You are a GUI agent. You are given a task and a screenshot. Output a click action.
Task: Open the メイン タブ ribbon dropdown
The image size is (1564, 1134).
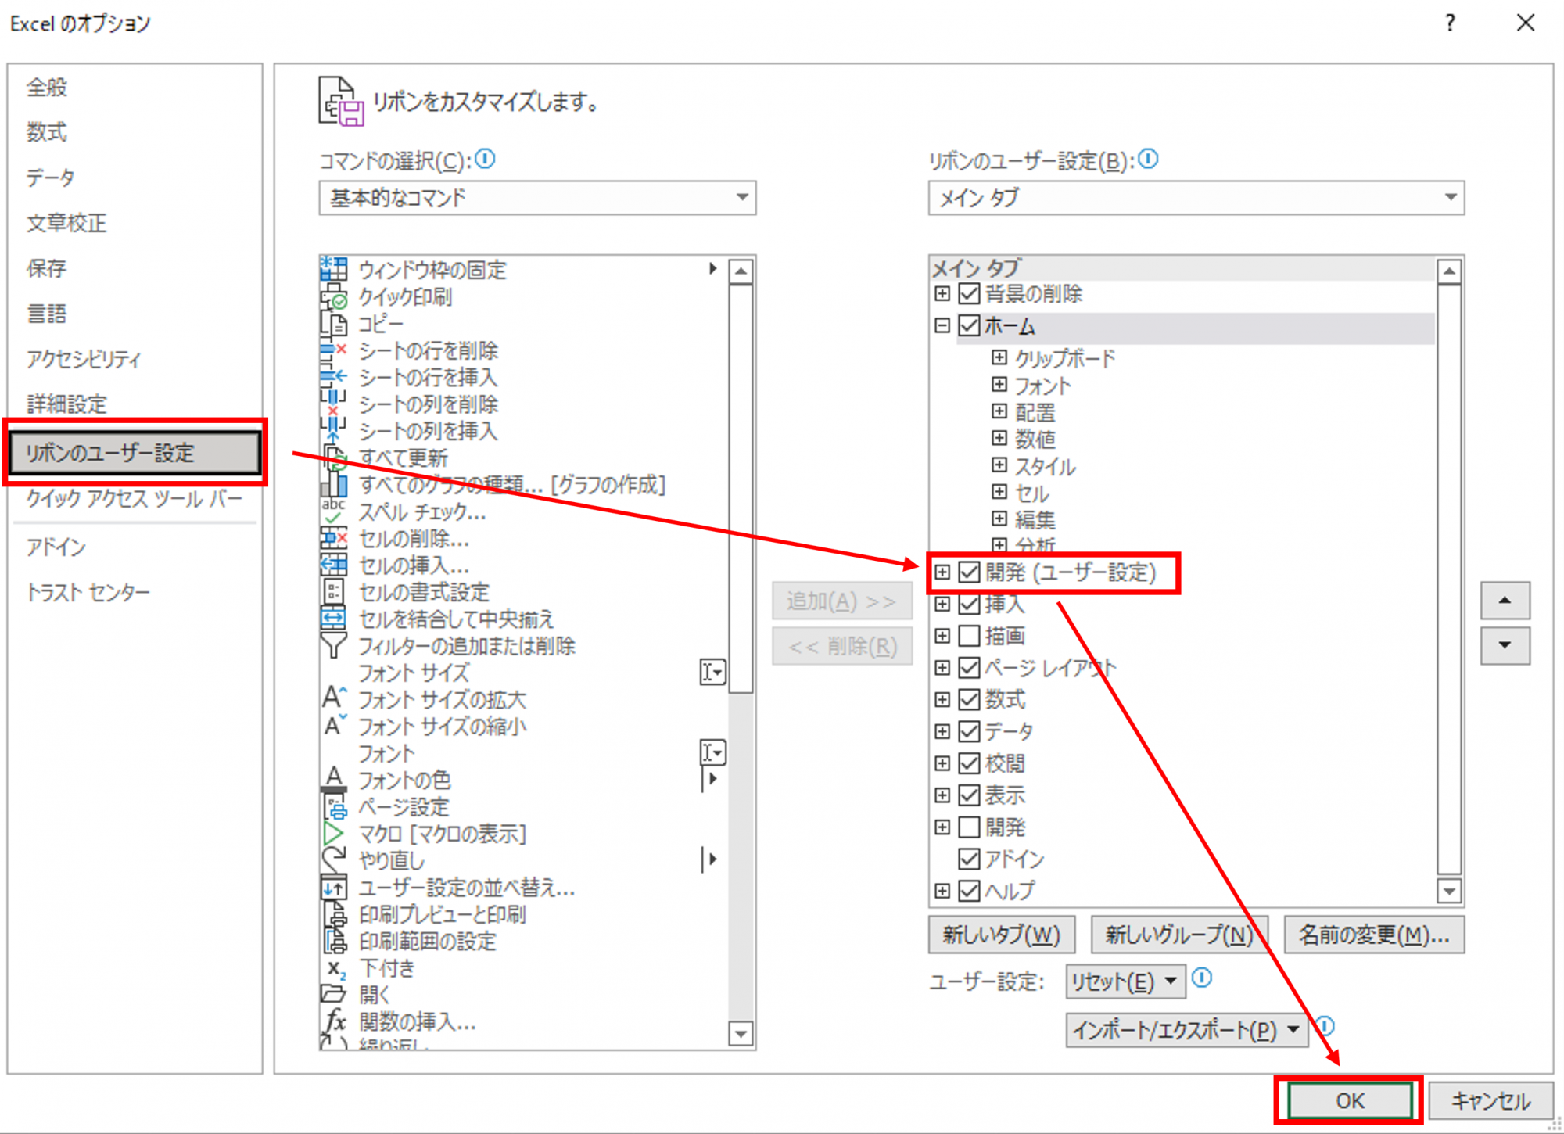tap(1196, 198)
